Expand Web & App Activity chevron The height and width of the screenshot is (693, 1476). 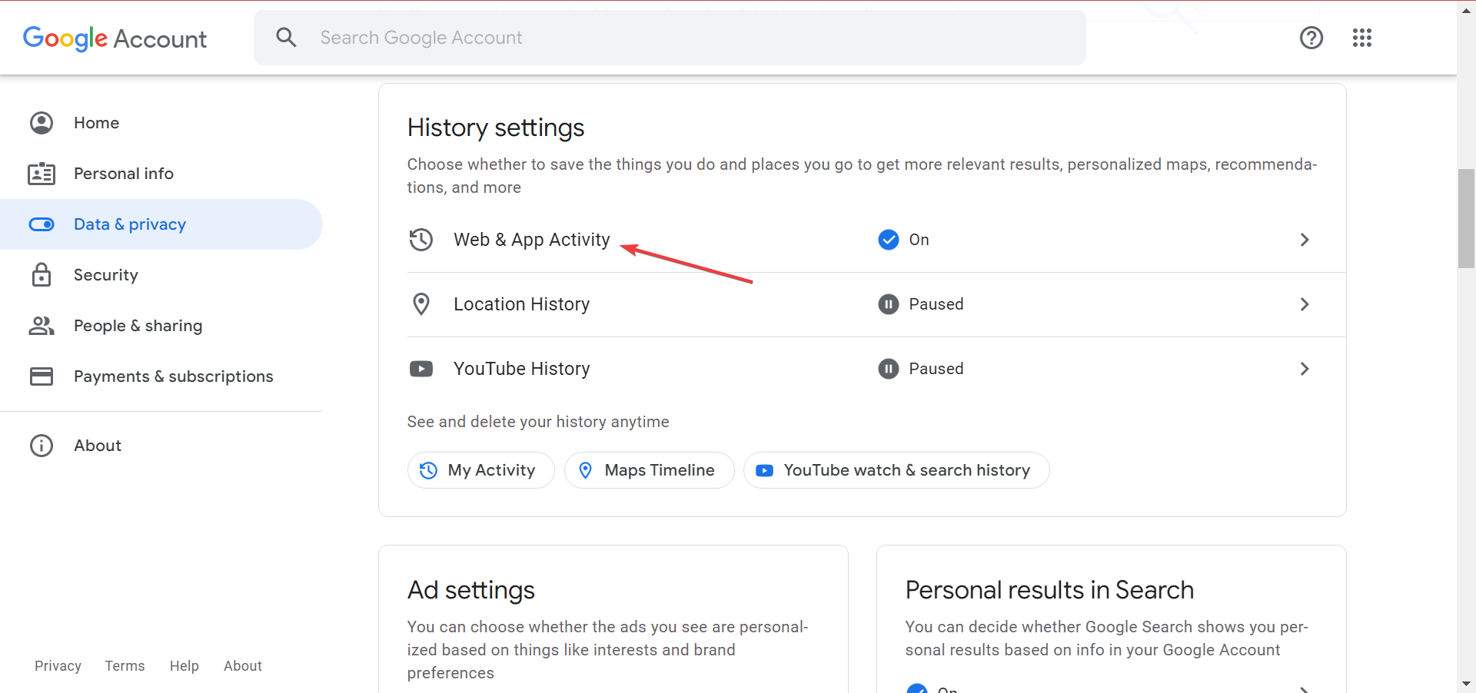pos(1305,240)
